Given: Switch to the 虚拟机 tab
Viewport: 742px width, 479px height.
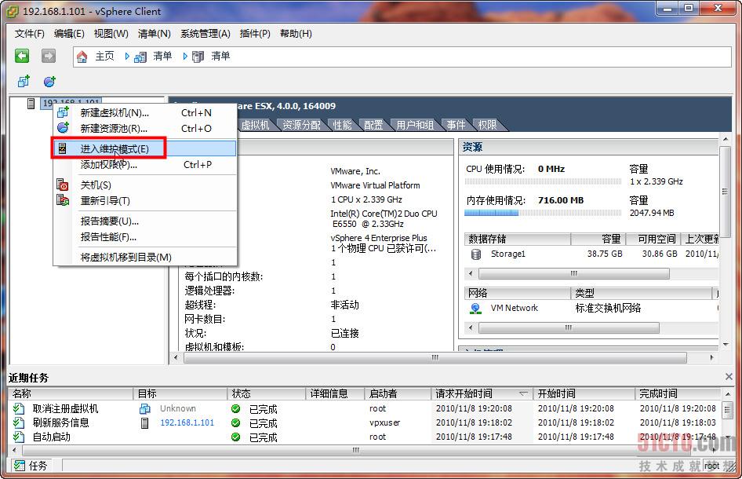Looking at the screenshot, I should (255, 125).
